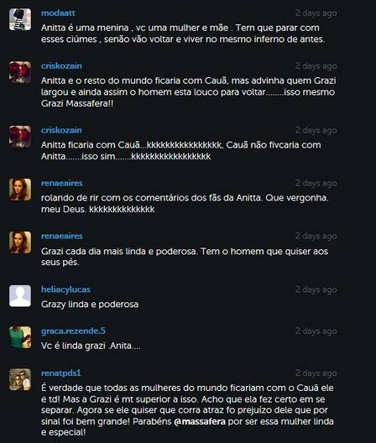Select '2 days ago' timestamp on heliacylucas comment
Screen dimensions: 376x443
pos(316,289)
